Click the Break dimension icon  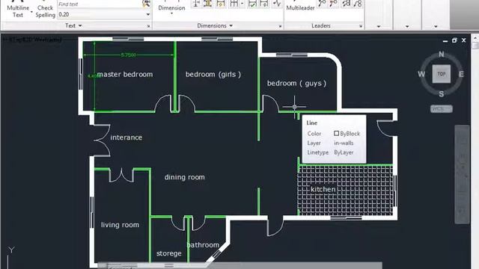(x=196, y=4)
